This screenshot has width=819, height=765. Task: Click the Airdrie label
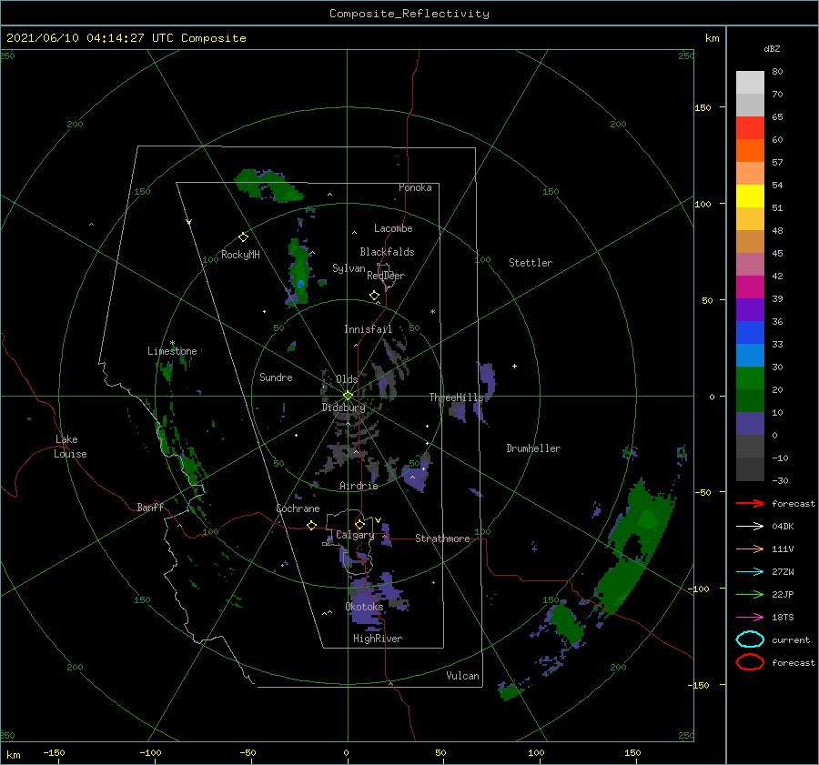[359, 486]
